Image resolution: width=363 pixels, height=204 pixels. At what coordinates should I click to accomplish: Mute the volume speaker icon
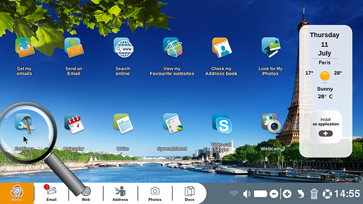(246, 194)
